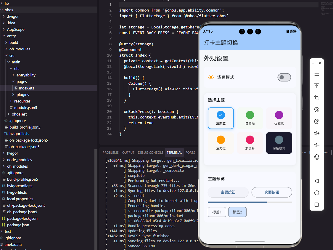Open the .metadata file

(13, 244)
